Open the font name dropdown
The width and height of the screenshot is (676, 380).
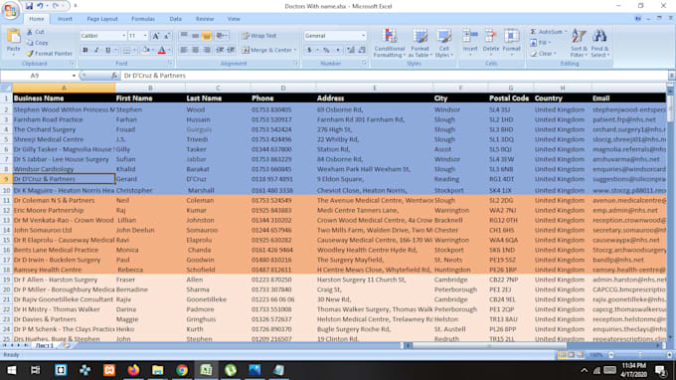(x=123, y=36)
